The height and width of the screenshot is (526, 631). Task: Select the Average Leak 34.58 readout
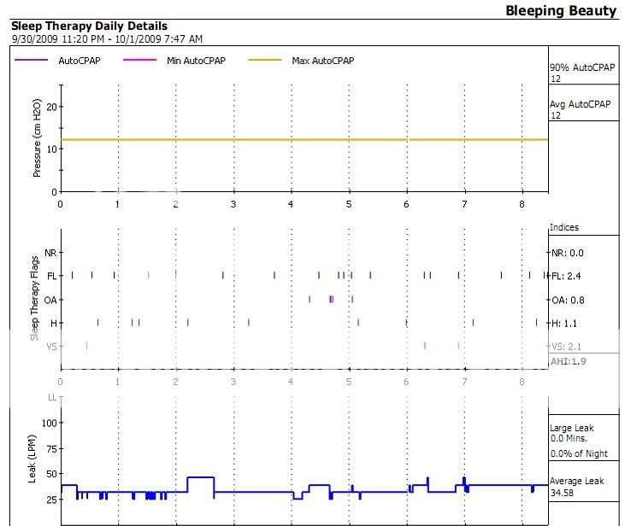point(577,487)
